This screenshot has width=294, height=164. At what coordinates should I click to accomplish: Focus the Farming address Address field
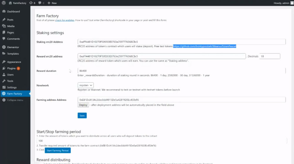tap(181, 100)
